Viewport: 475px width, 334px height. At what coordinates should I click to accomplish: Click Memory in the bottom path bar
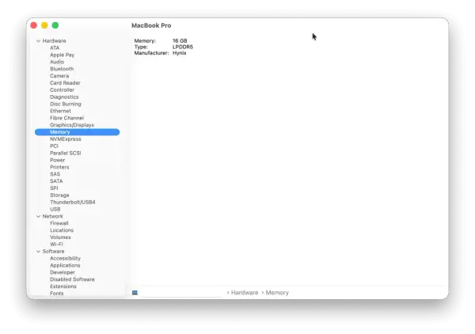[x=277, y=293]
